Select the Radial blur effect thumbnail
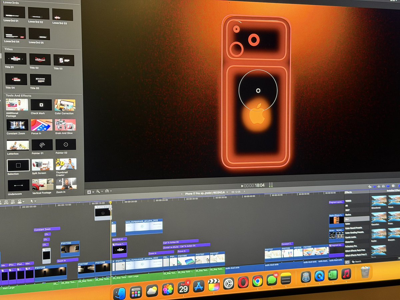 (379, 234)
